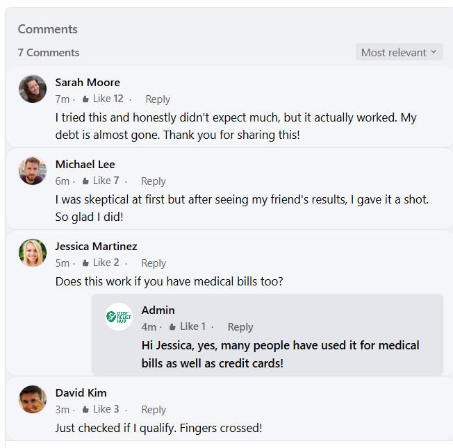
Task: Open Sarah Moore's profile name link
Action: [88, 82]
